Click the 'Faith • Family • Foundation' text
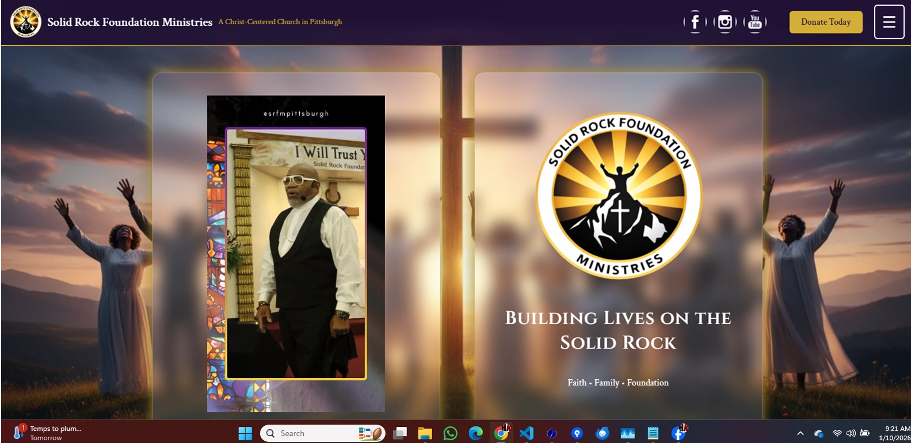The height and width of the screenshot is (443, 911). 618,383
